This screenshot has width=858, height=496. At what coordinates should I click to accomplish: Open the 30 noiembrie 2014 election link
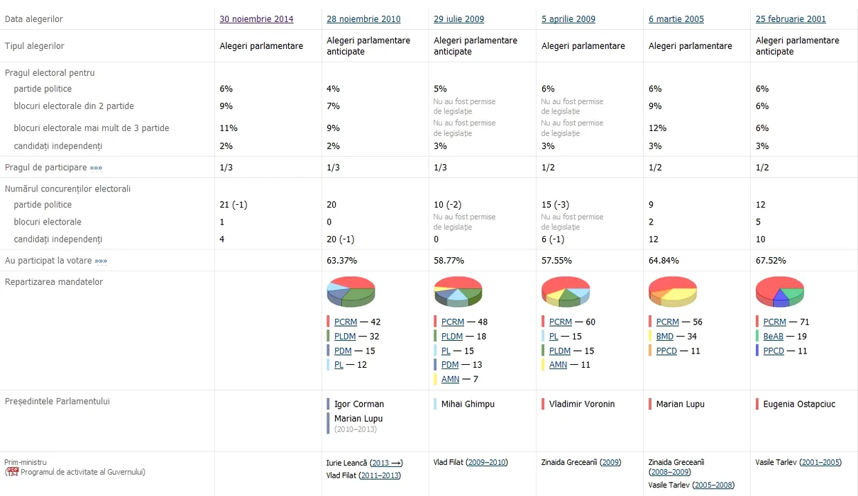coord(256,19)
